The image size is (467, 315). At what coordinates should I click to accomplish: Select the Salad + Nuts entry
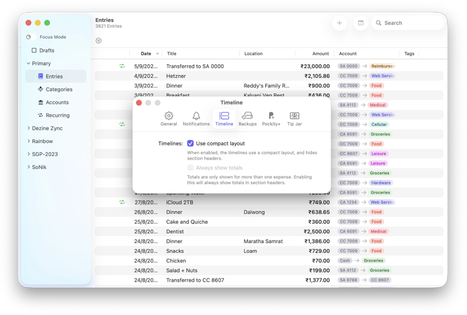269,270
